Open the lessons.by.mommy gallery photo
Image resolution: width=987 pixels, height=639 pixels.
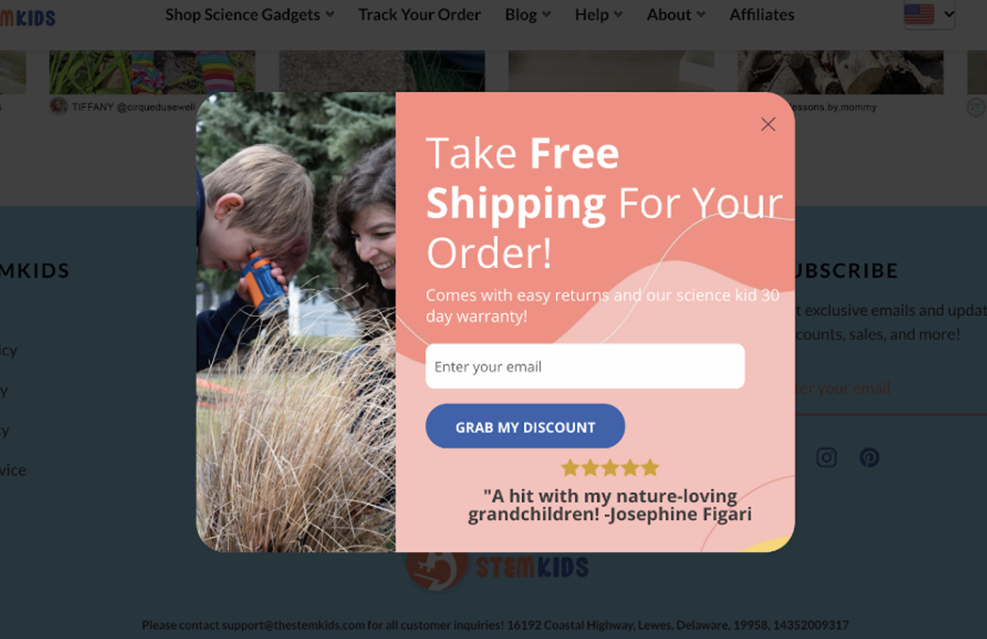coord(840,72)
